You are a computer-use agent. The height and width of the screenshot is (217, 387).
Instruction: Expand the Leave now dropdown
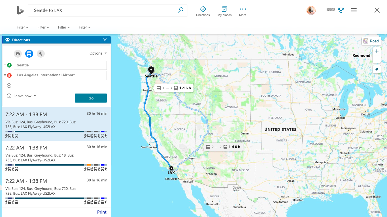pos(25,96)
